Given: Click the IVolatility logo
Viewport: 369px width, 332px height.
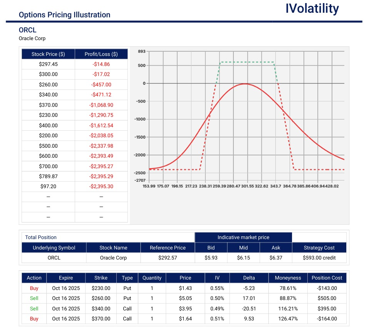Looking at the screenshot, I should point(312,9).
